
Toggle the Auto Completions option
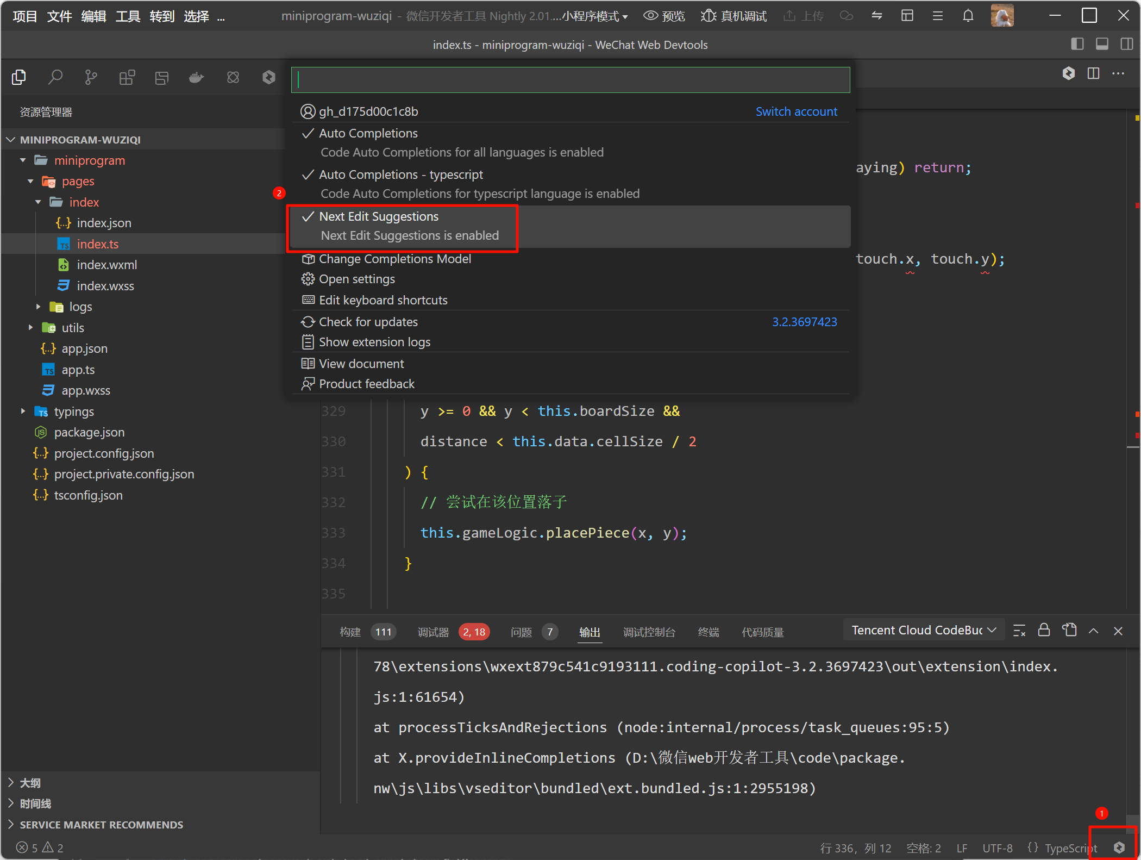368,133
